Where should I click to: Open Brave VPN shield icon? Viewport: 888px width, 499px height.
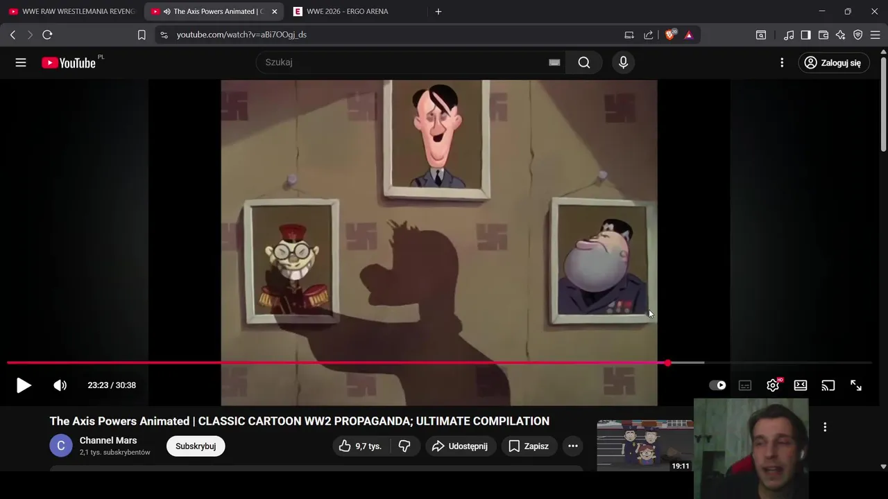point(857,35)
